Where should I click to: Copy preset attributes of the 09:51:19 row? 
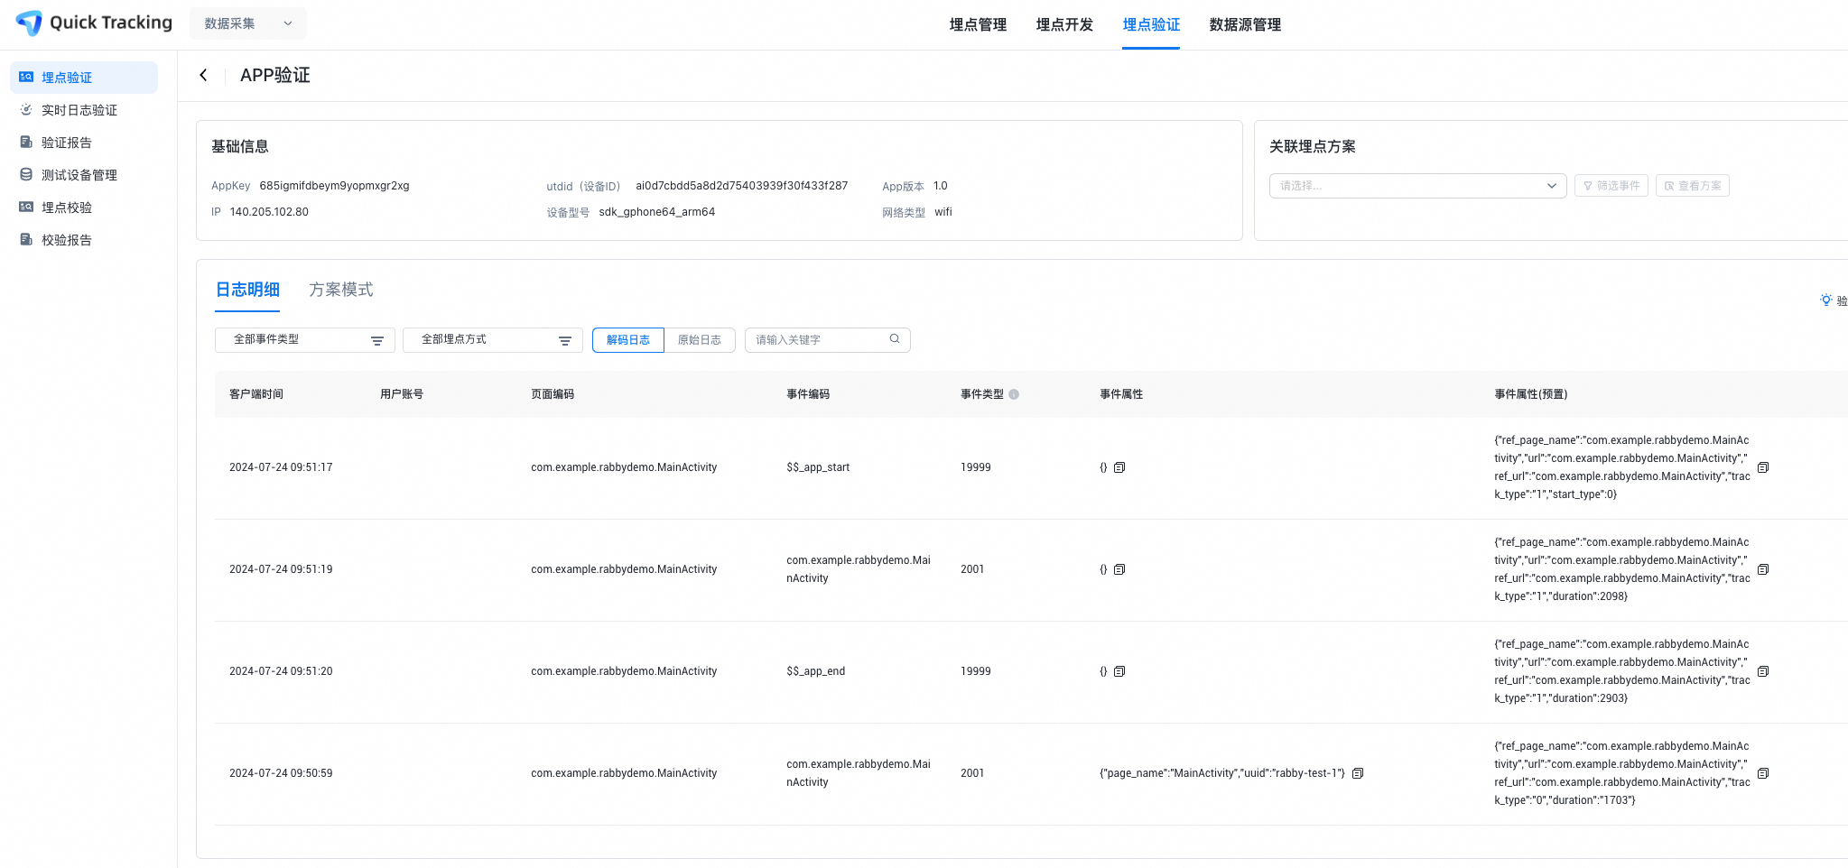click(x=1763, y=569)
